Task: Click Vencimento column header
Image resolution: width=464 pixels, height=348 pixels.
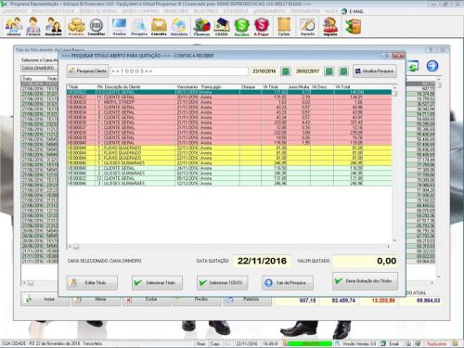Action: 187,87
